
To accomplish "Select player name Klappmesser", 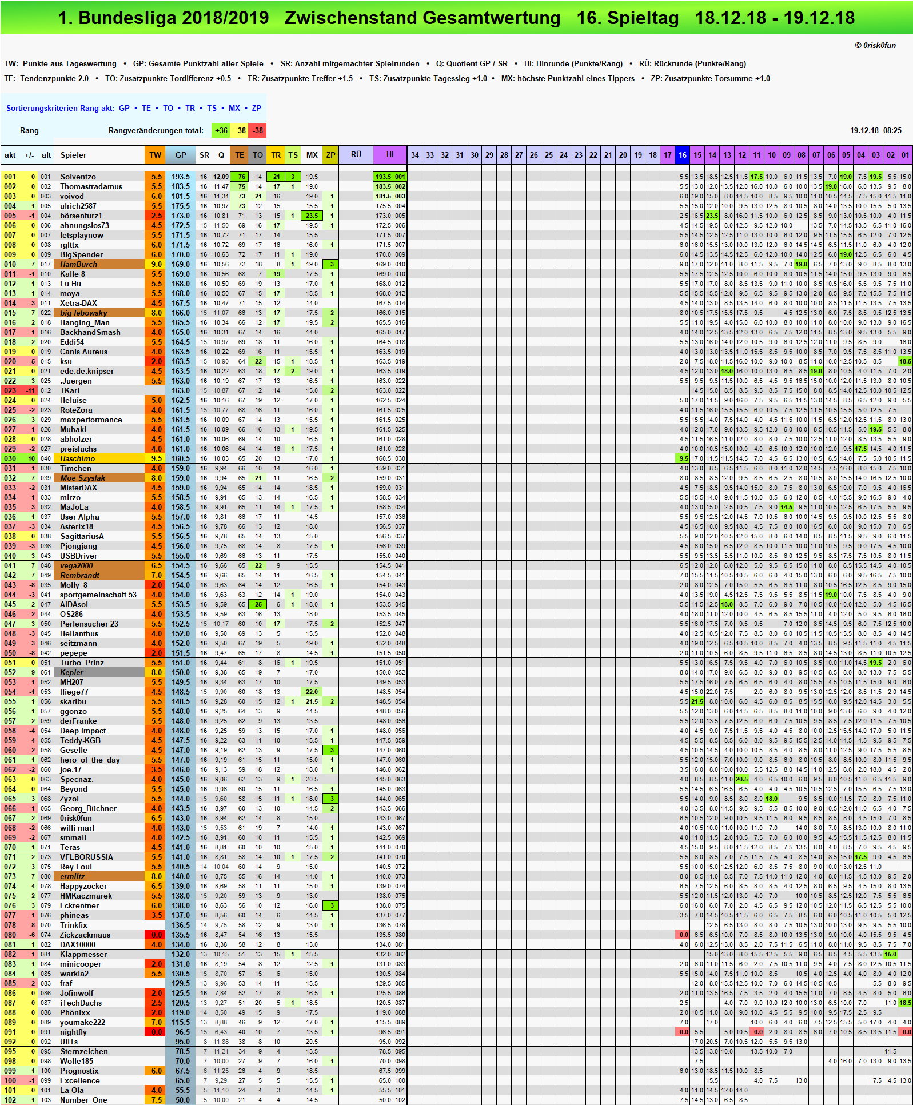I will pos(83,954).
